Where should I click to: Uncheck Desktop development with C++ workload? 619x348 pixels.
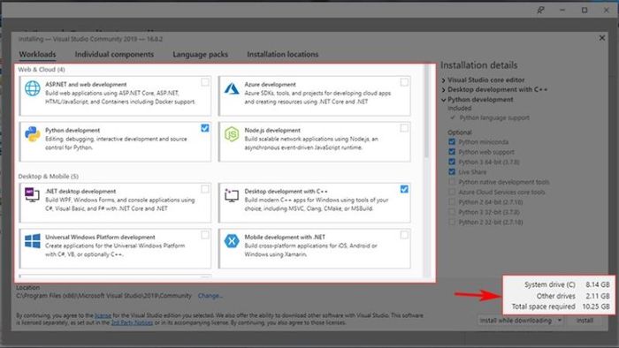tap(404, 189)
